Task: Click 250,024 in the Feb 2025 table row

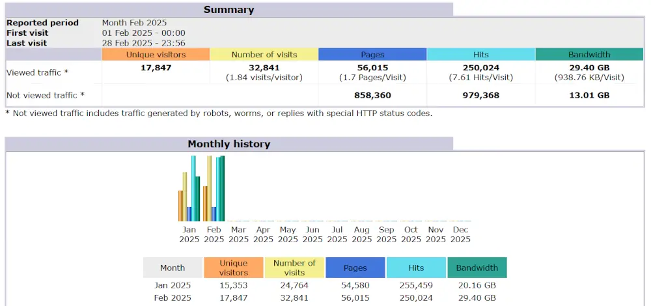Action: point(416,298)
